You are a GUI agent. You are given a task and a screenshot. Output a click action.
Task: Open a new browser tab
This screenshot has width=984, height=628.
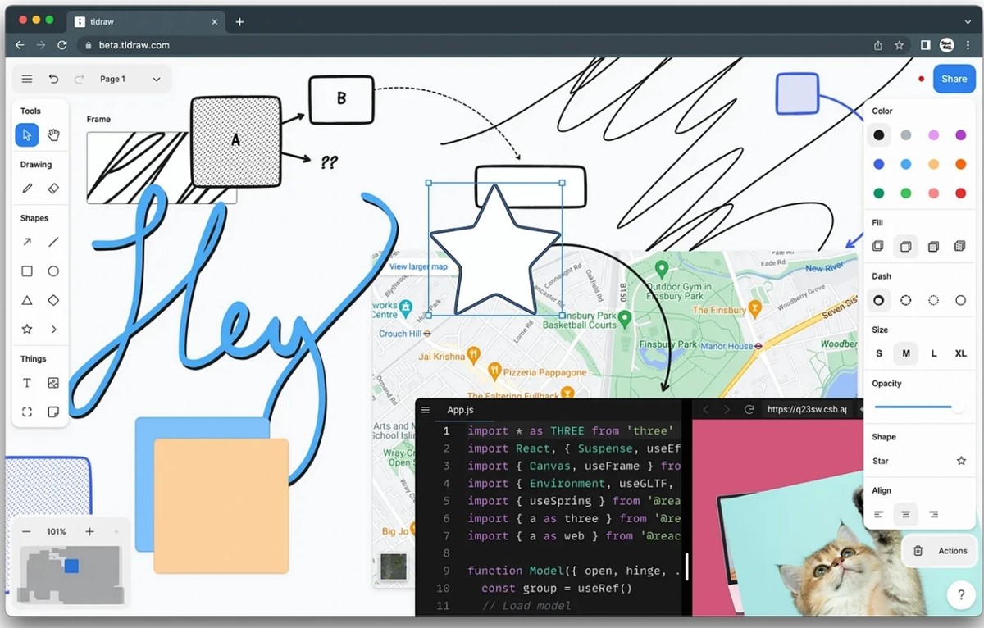tap(239, 22)
